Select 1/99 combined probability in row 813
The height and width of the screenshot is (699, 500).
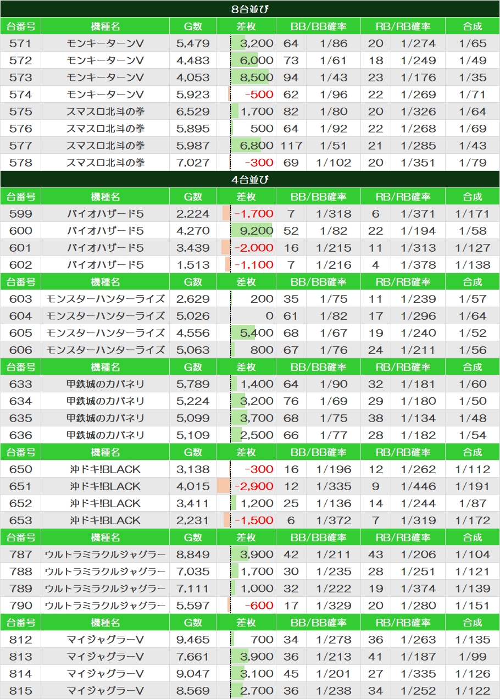tap(473, 657)
